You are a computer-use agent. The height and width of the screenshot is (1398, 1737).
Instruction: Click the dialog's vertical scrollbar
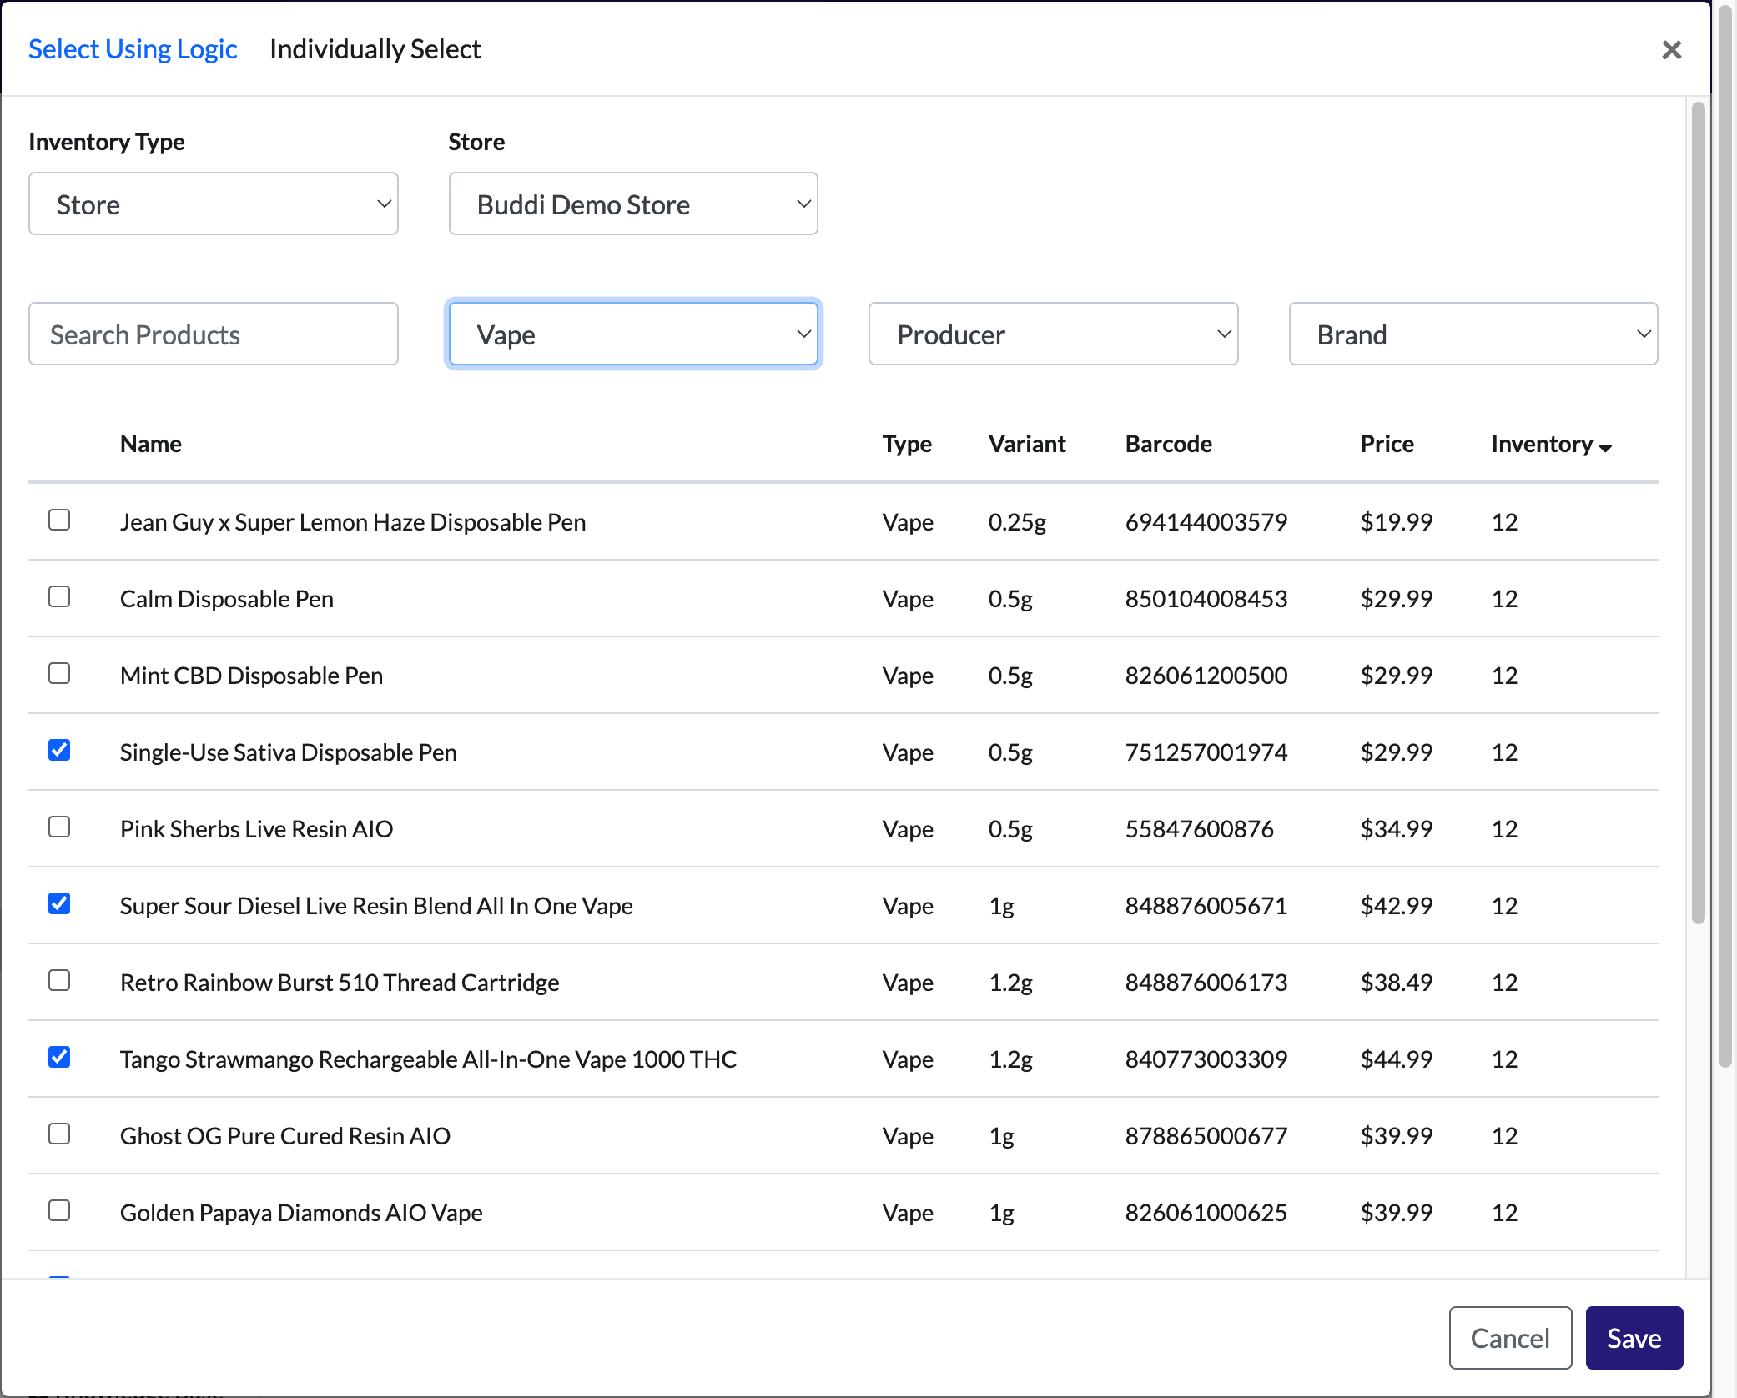click(x=1698, y=513)
